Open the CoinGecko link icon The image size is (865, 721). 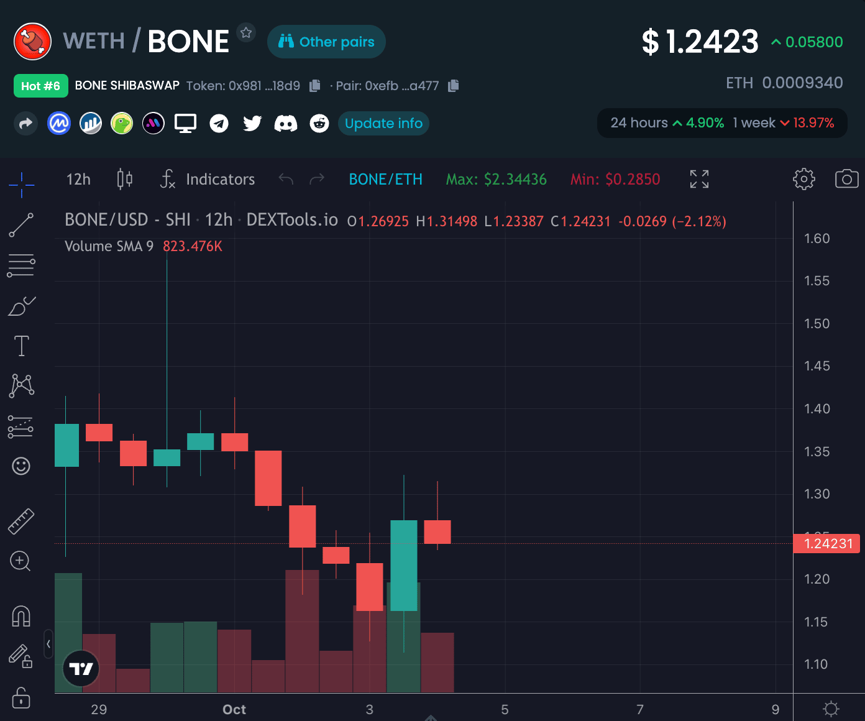pos(122,124)
